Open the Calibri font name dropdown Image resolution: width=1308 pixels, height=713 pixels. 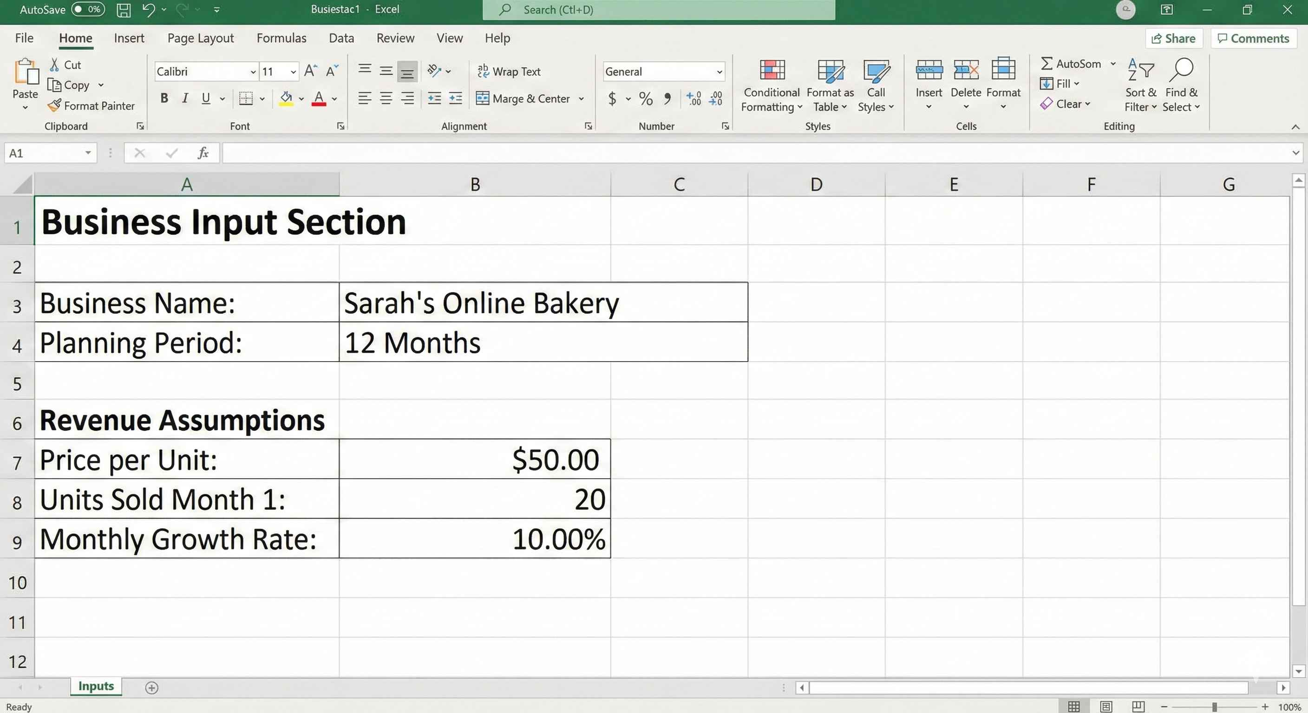point(253,72)
